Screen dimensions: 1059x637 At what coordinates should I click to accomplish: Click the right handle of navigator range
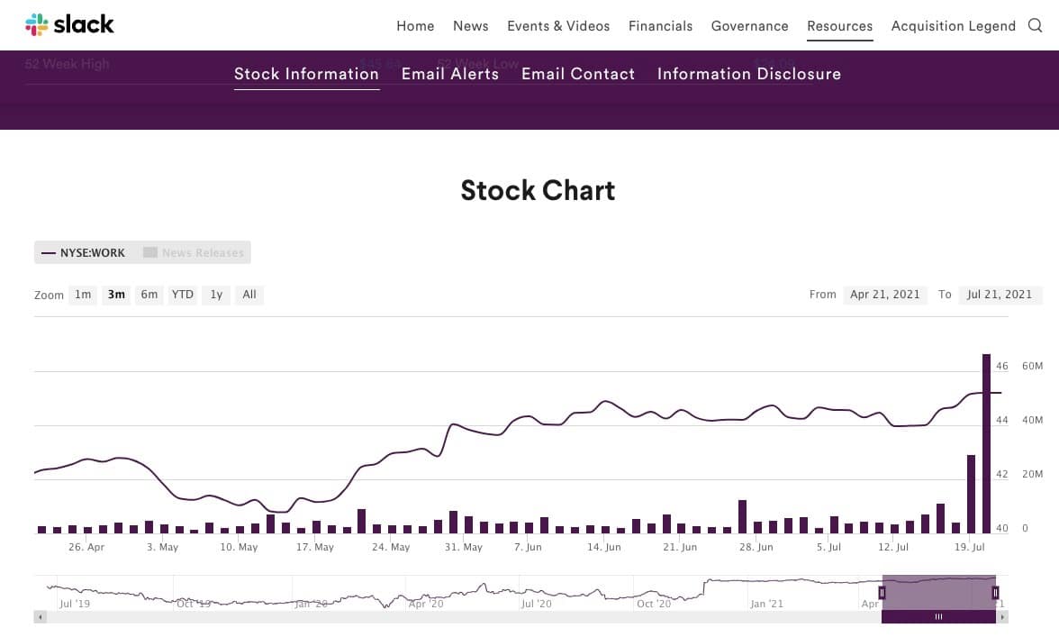tap(996, 593)
